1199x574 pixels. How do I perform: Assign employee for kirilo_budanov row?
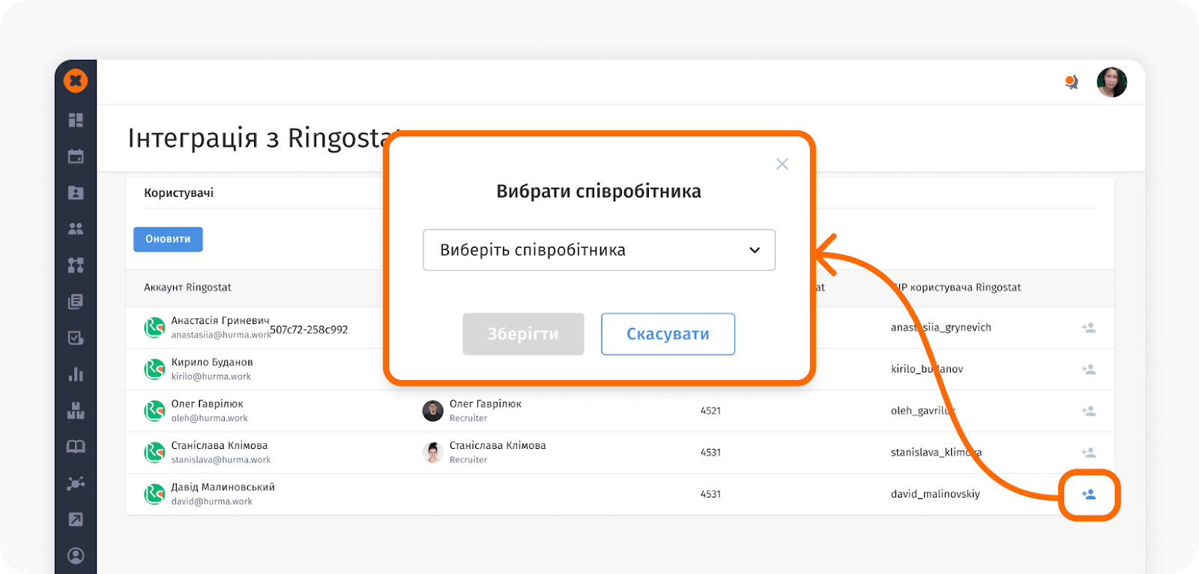pyautogui.click(x=1089, y=369)
